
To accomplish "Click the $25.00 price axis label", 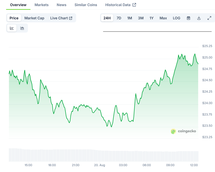I will click(207, 58).
